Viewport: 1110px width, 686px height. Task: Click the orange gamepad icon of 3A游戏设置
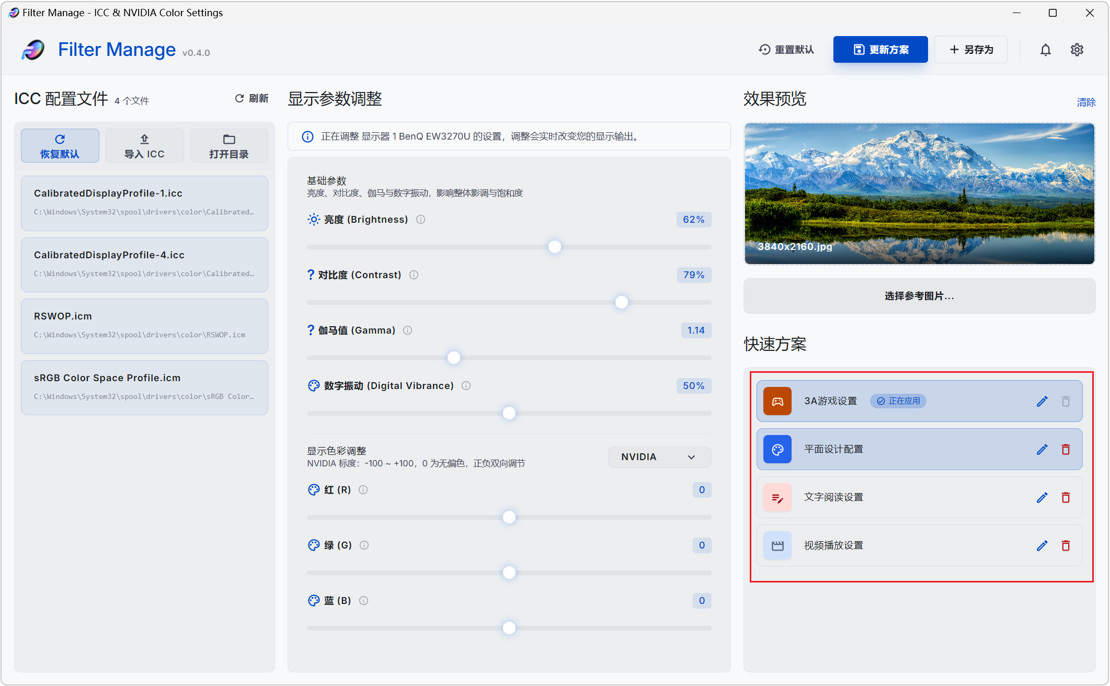(x=777, y=401)
